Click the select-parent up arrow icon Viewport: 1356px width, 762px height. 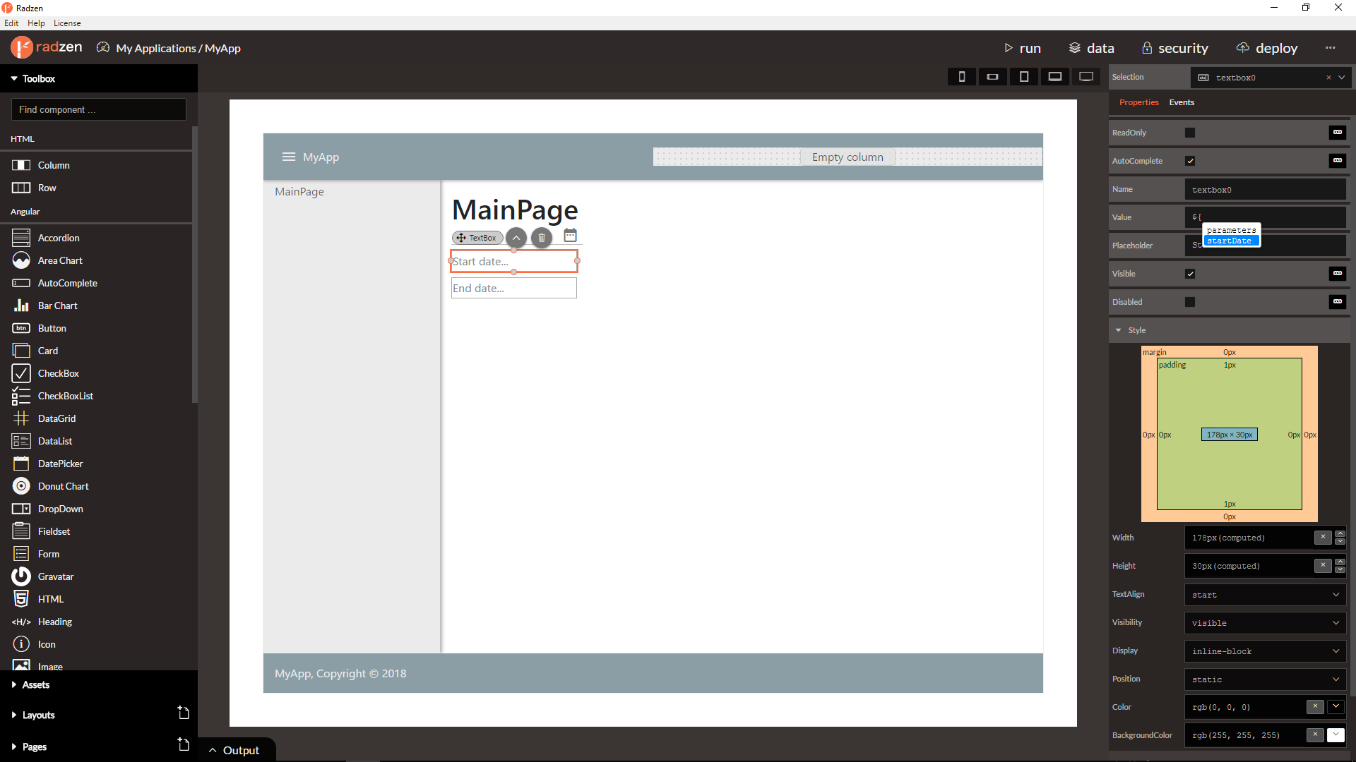(x=516, y=238)
